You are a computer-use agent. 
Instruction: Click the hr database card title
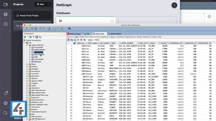pyautogui.click(x=60, y=21)
